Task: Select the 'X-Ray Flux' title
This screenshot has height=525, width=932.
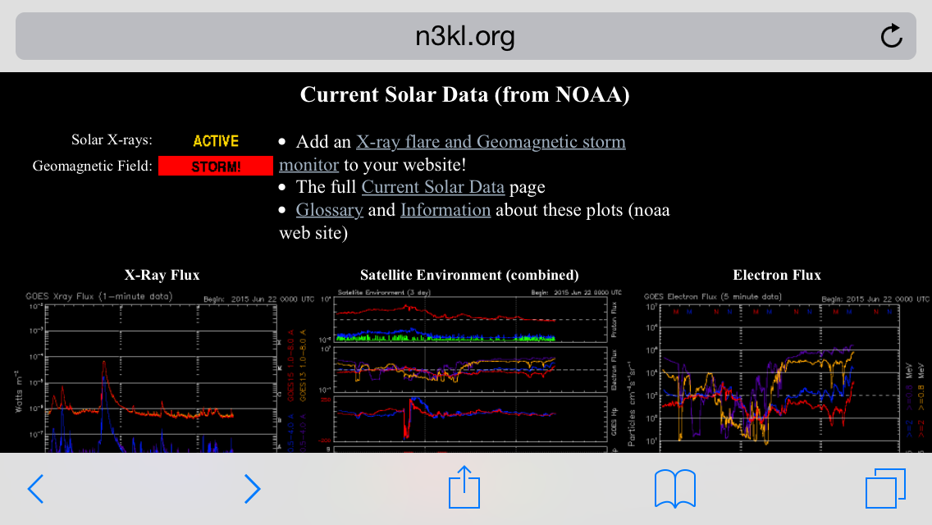Action: [x=162, y=275]
